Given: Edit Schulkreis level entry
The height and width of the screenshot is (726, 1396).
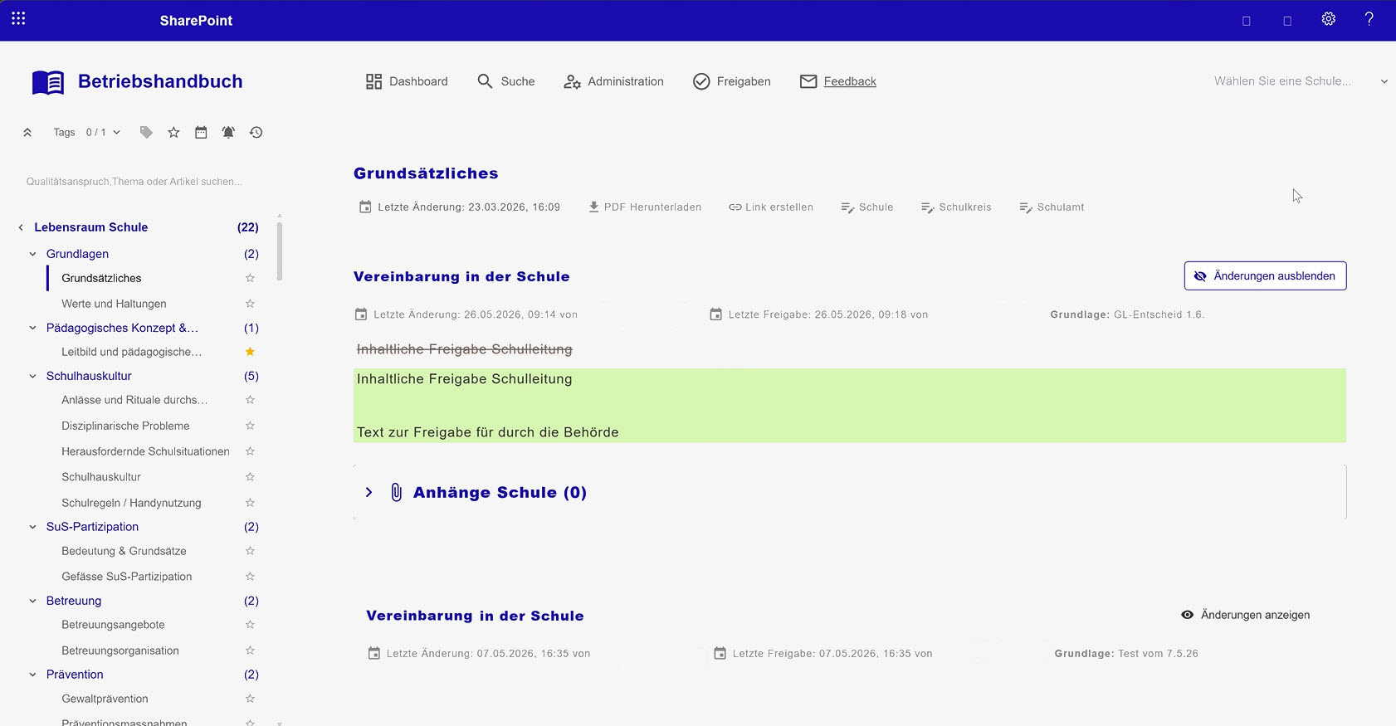Looking at the screenshot, I should tap(956, 207).
